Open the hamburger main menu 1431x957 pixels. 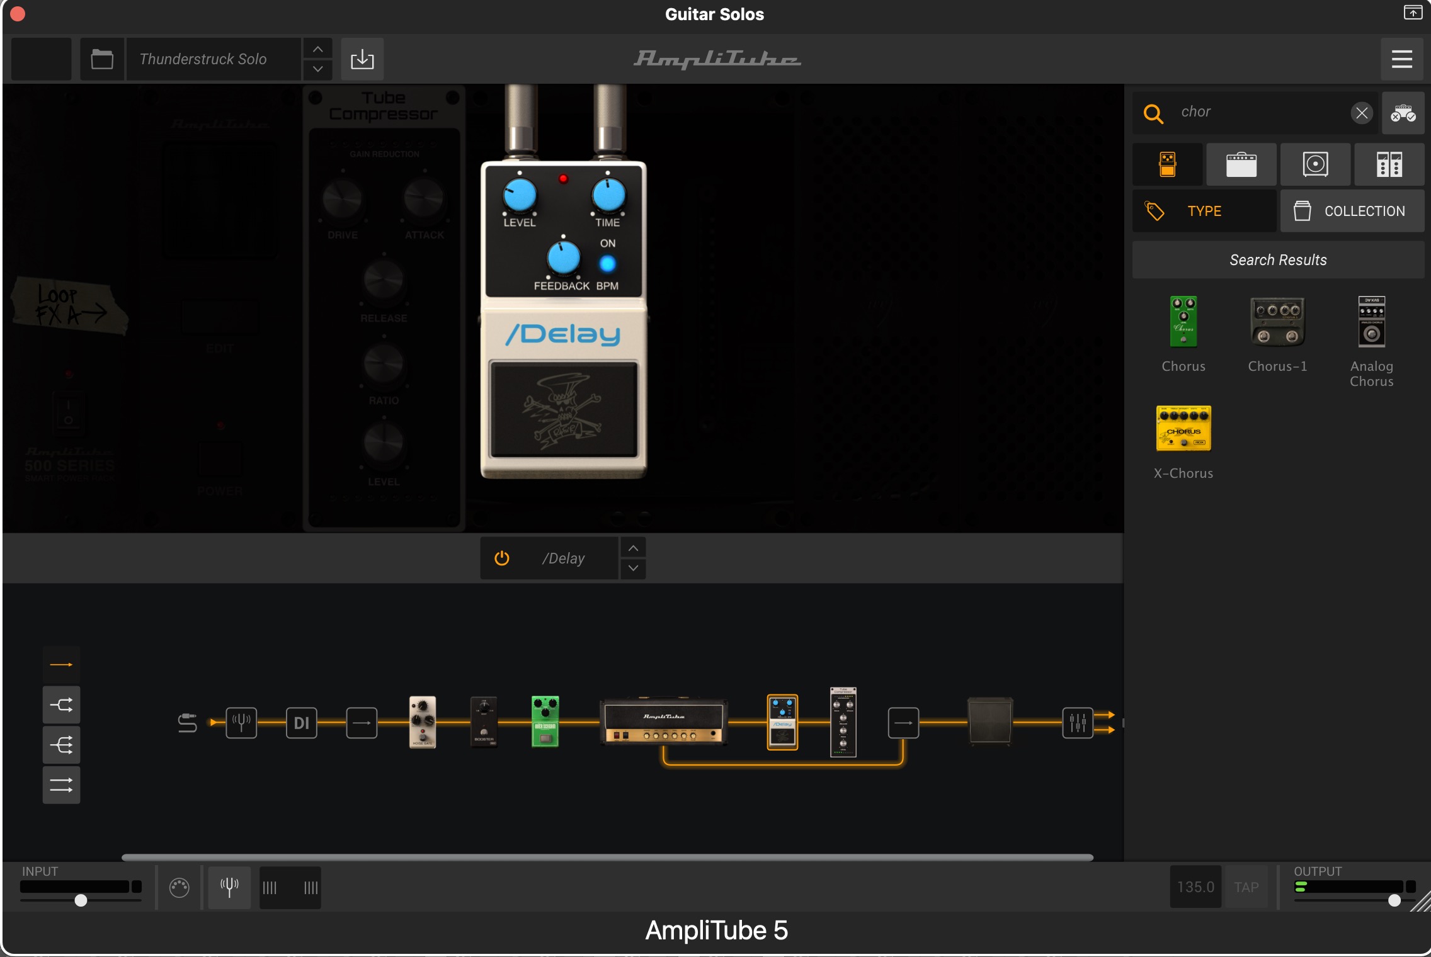[x=1401, y=59]
